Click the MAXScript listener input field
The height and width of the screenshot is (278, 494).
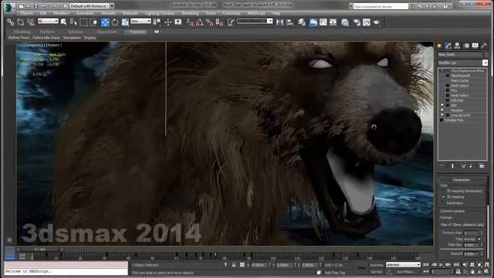(66, 271)
